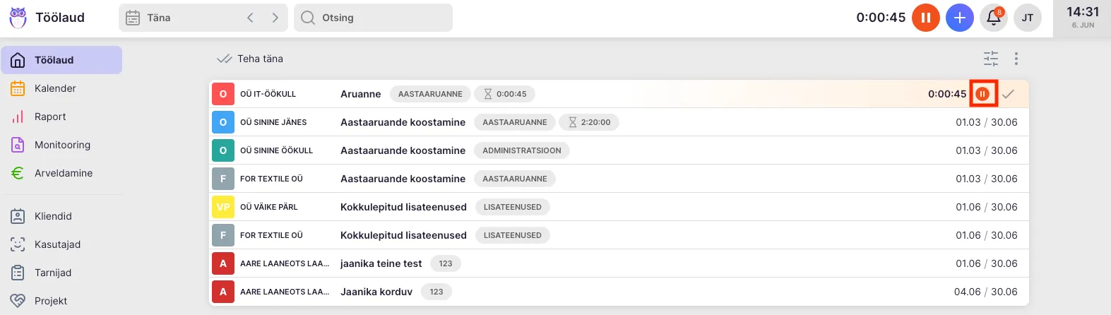This screenshot has height=315, width=1111.
Task: Navigate to Arveldamine billing section
Action: click(x=64, y=173)
